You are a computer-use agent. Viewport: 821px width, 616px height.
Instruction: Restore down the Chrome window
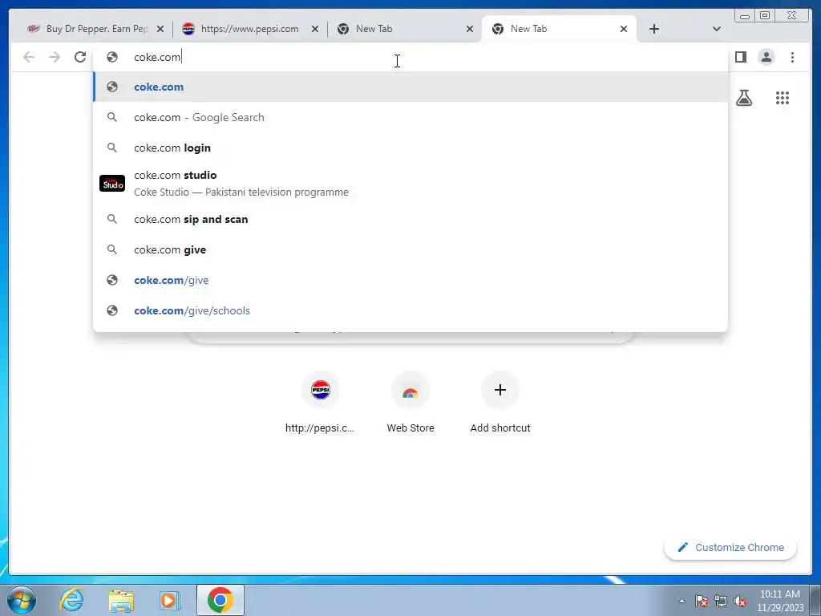(764, 15)
